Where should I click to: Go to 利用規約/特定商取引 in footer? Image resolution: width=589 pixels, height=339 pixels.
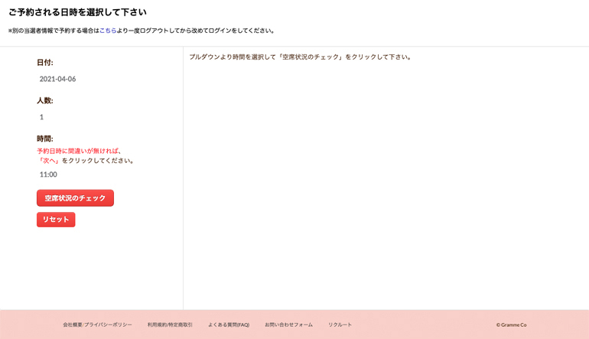(170, 324)
